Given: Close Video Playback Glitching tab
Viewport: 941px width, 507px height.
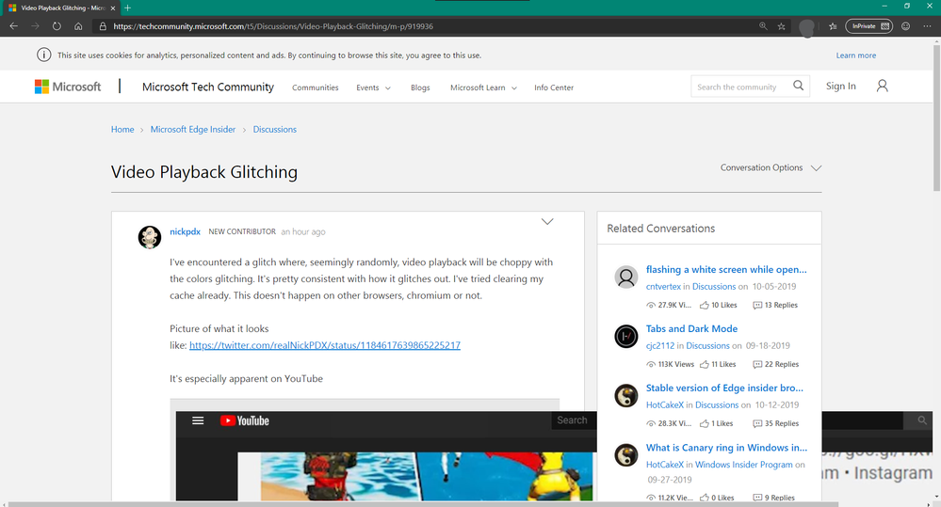Looking at the screenshot, I should pyautogui.click(x=113, y=8).
